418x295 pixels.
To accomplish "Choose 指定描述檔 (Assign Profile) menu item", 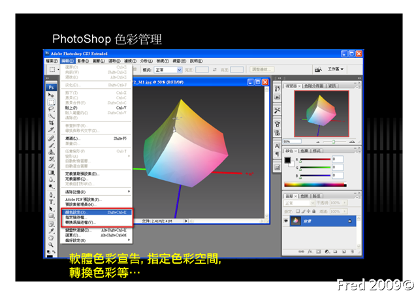I will tap(97, 217).
